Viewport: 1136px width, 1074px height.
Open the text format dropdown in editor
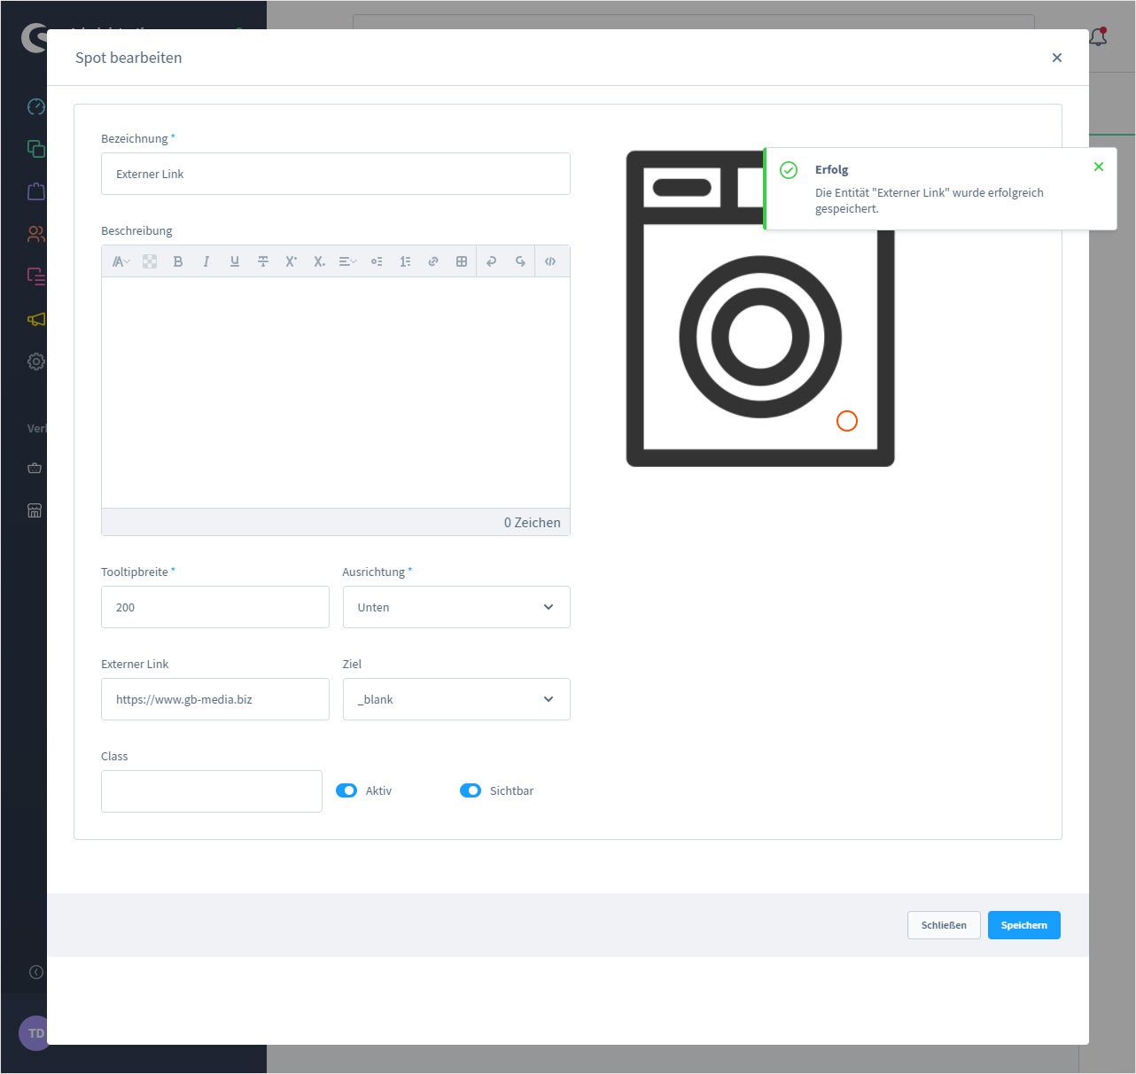(121, 261)
